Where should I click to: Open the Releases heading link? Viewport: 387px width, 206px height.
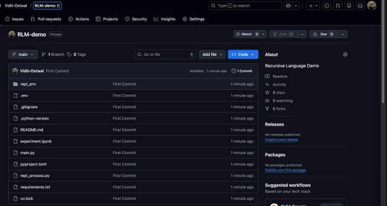tap(274, 125)
